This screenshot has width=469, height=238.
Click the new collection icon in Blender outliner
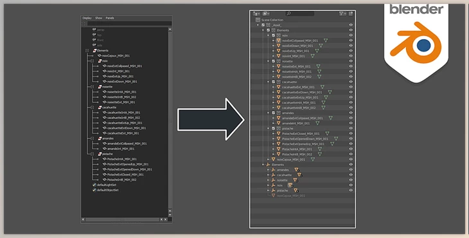(351, 14)
